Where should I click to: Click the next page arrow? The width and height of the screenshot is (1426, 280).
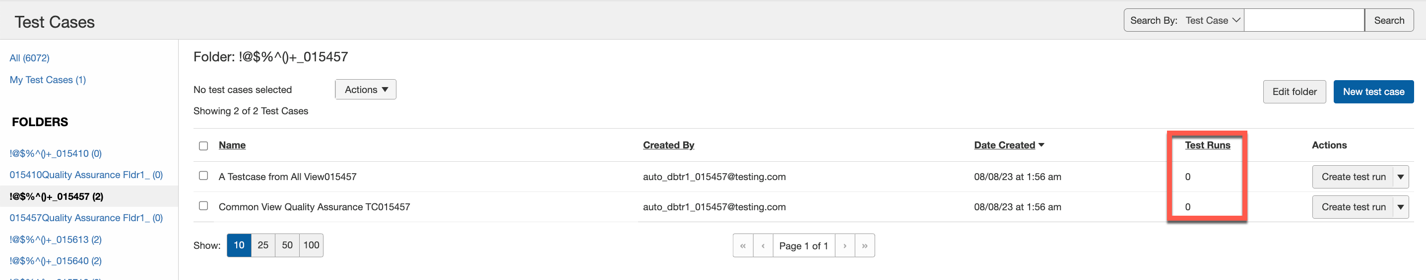click(845, 246)
